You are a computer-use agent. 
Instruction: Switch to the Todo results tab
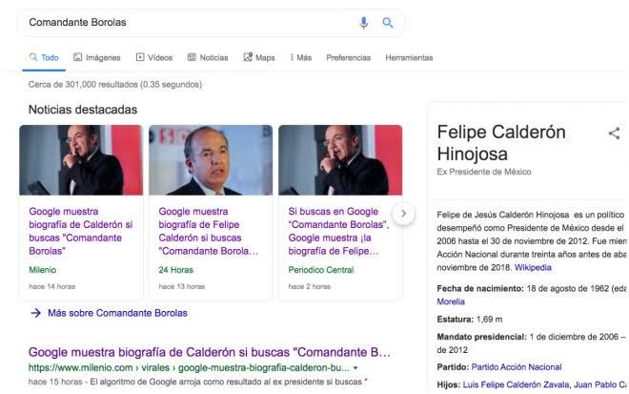(x=43, y=58)
